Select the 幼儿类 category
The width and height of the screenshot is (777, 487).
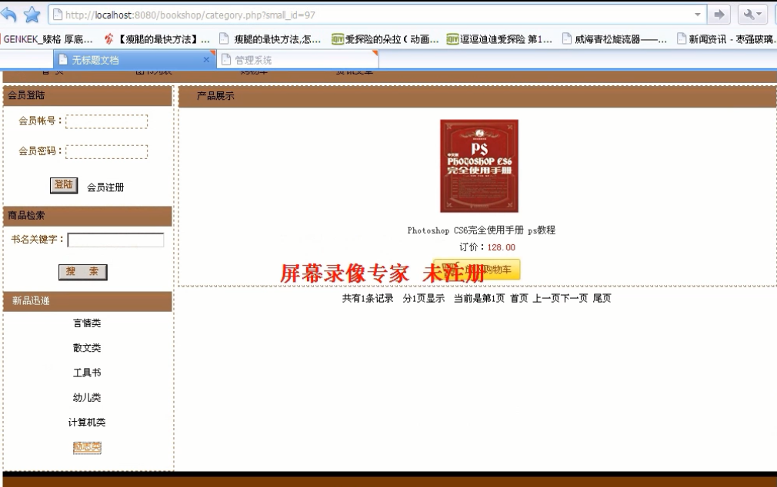click(x=87, y=397)
